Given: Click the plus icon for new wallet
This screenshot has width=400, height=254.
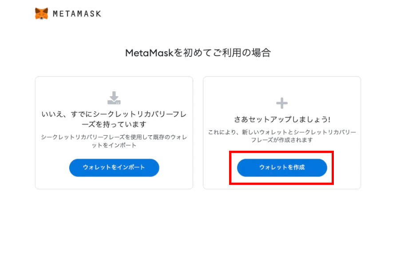Looking at the screenshot, I should [282, 103].
